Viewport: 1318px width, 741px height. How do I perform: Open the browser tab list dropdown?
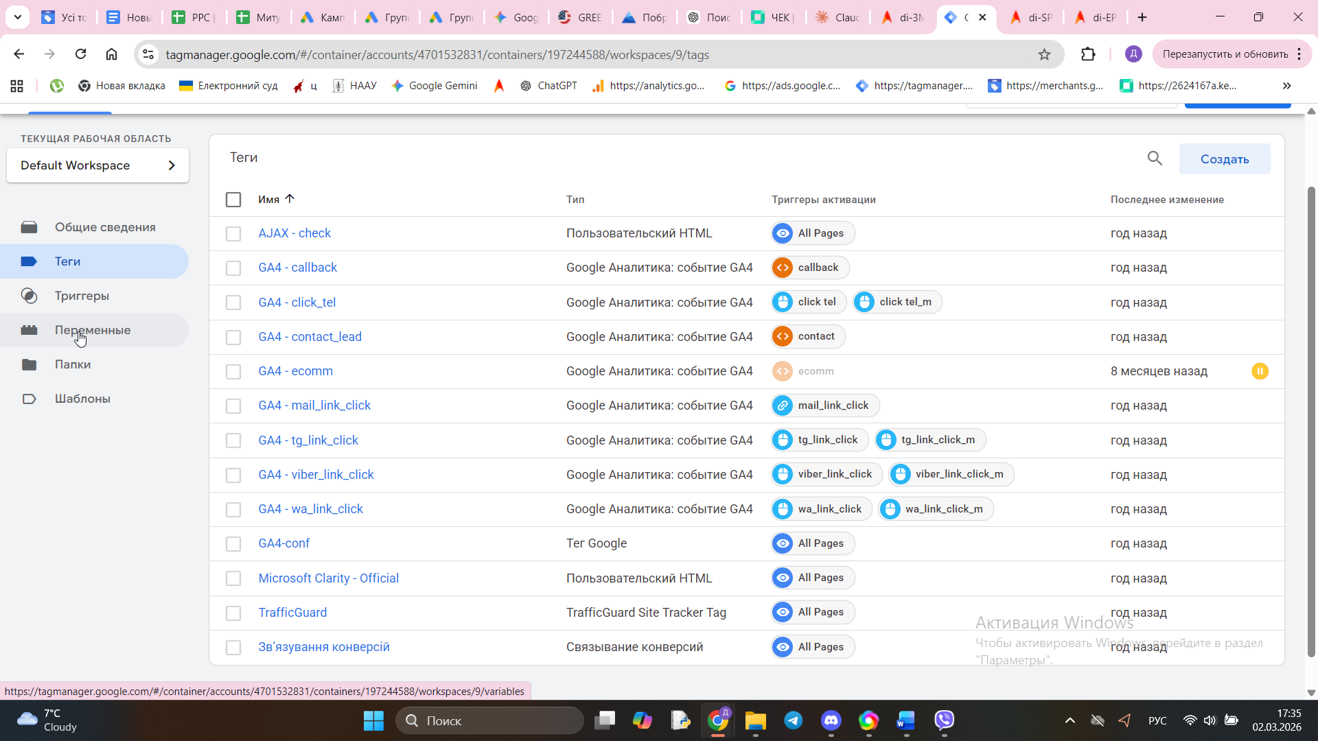[18, 17]
